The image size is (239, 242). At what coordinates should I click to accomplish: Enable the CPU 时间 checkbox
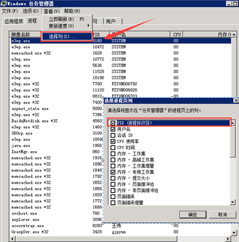113,147
